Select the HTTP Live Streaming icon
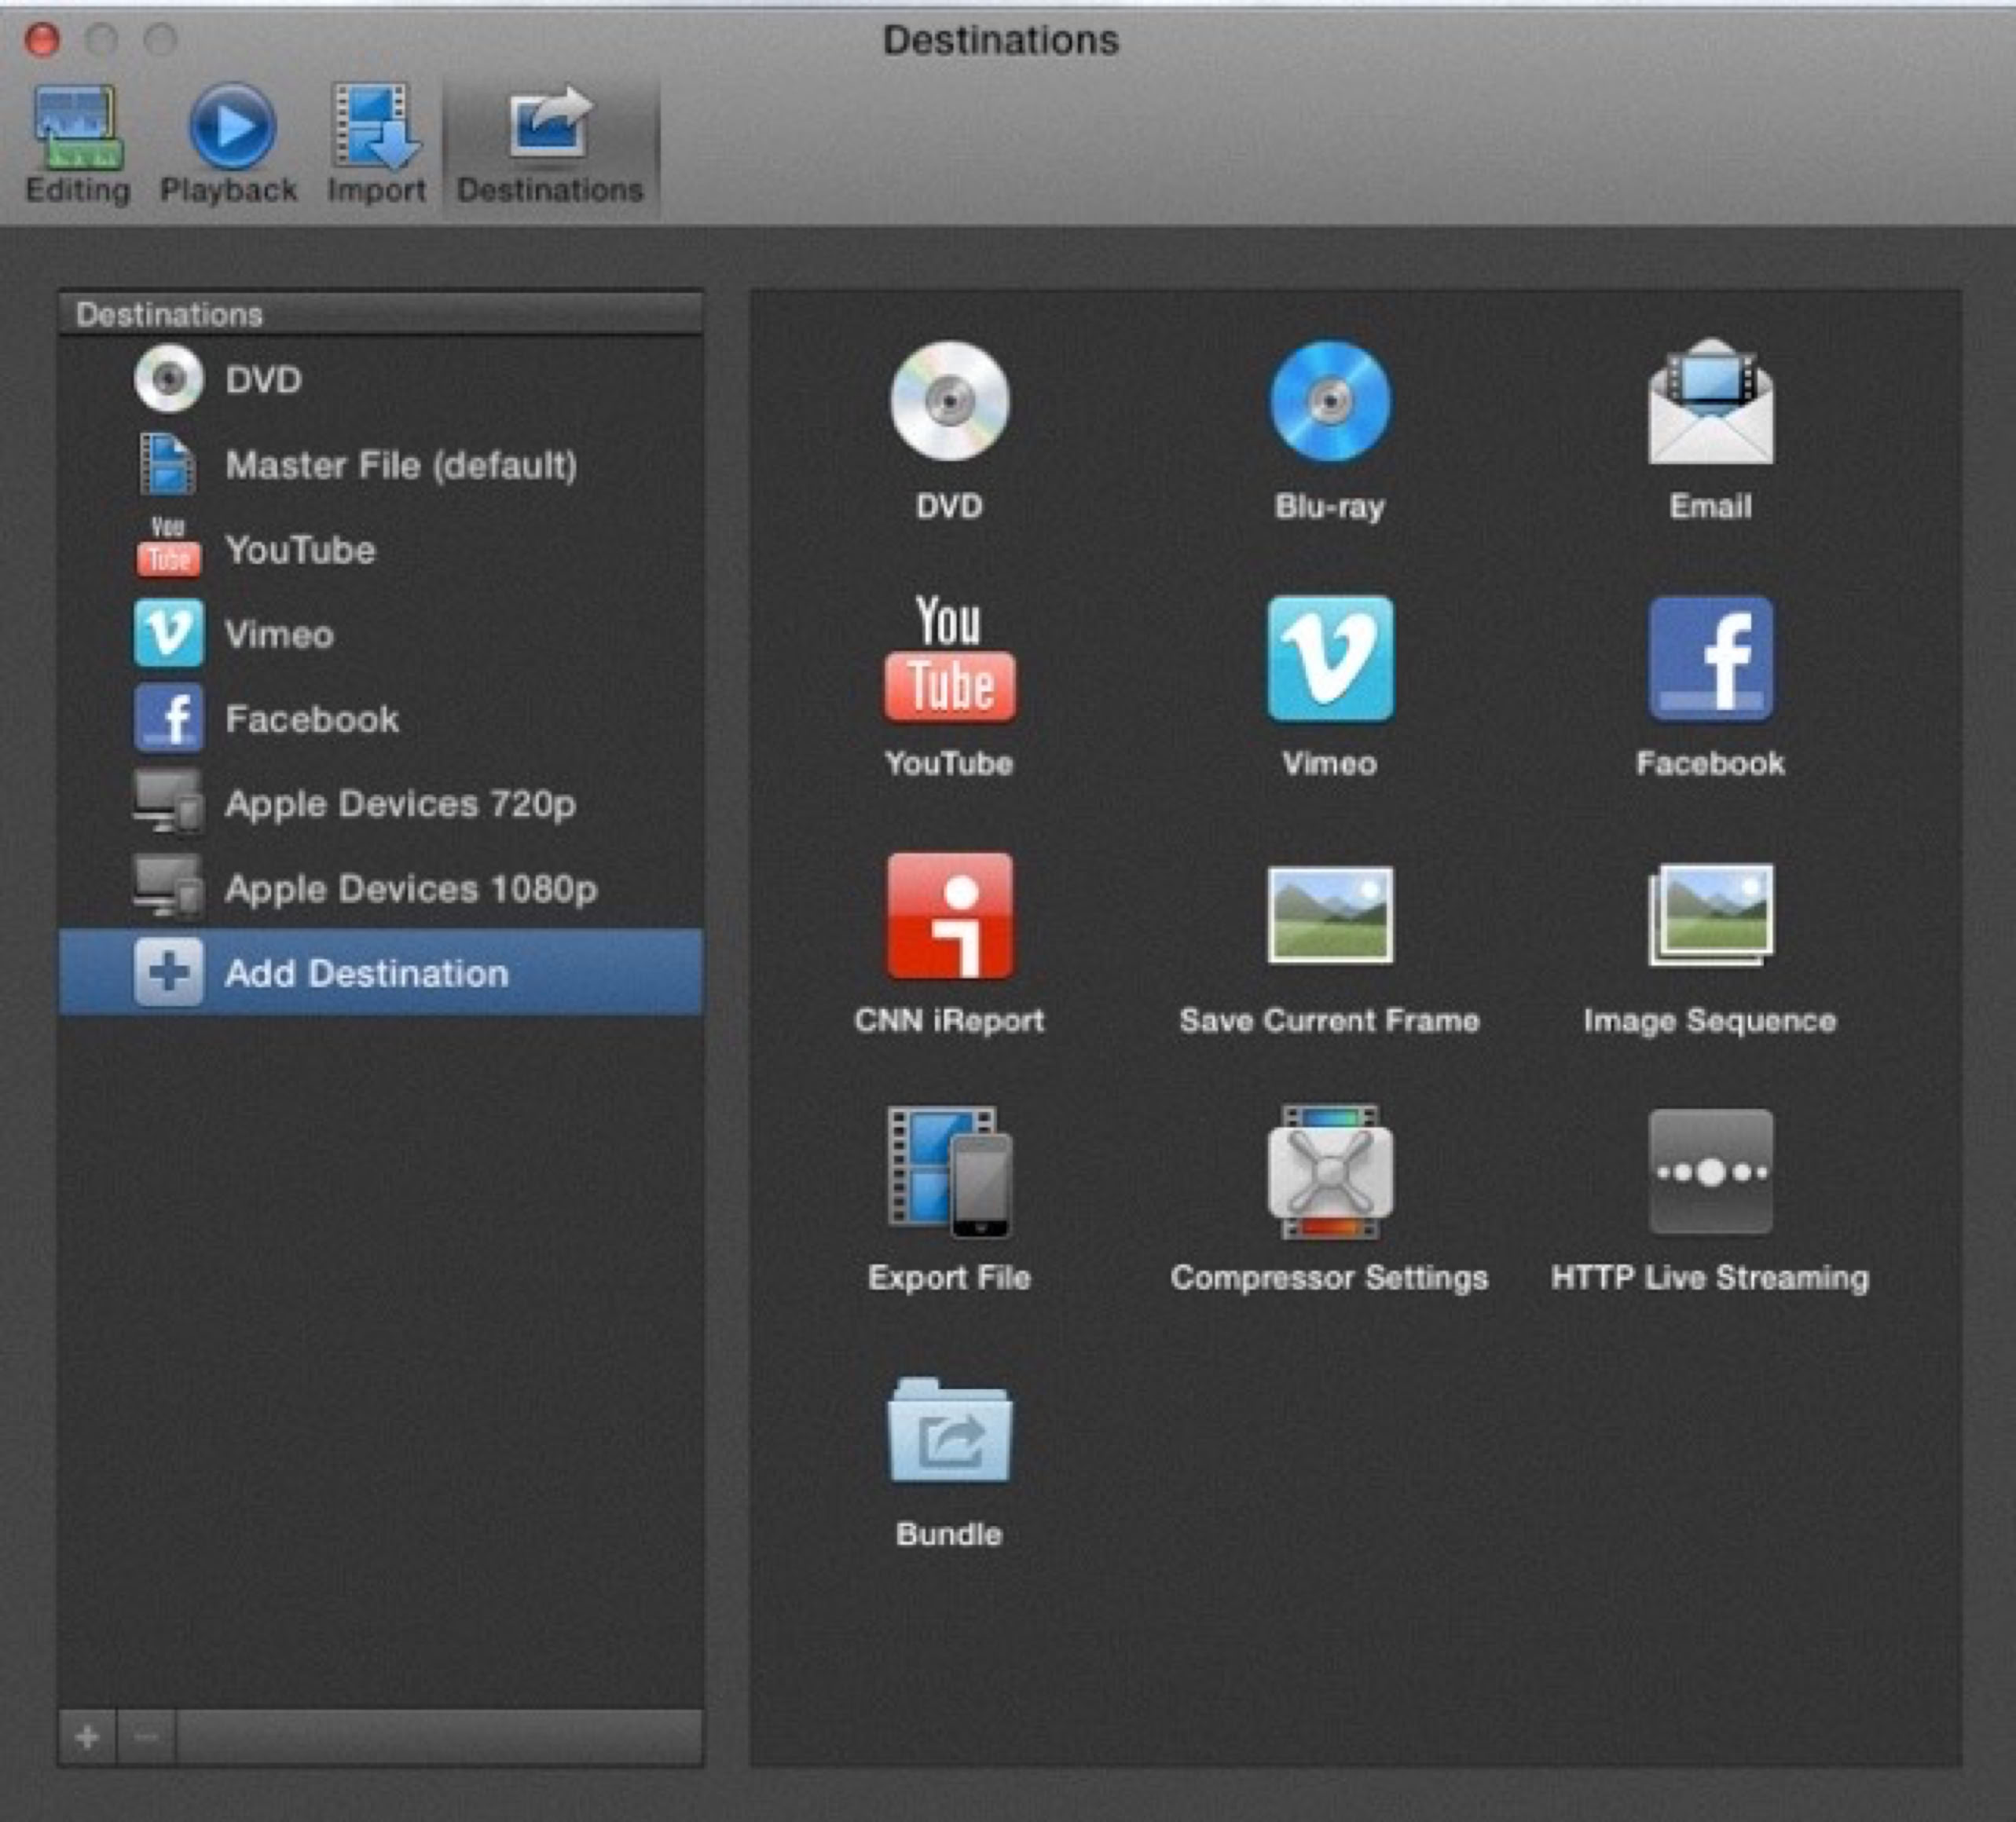The width and height of the screenshot is (2016, 1822). [x=1710, y=1172]
